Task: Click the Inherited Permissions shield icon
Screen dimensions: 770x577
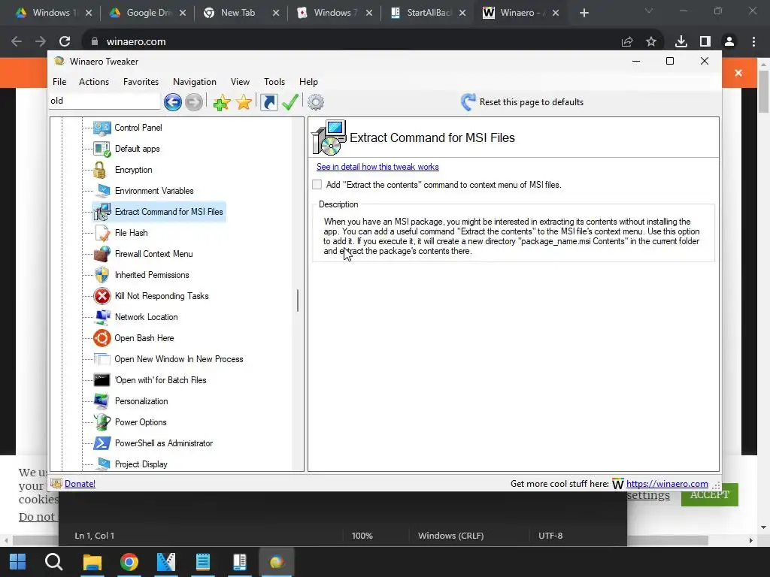Action: [102, 275]
